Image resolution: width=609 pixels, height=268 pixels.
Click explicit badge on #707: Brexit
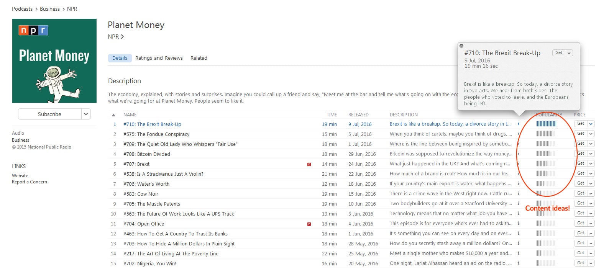pyautogui.click(x=309, y=164)
